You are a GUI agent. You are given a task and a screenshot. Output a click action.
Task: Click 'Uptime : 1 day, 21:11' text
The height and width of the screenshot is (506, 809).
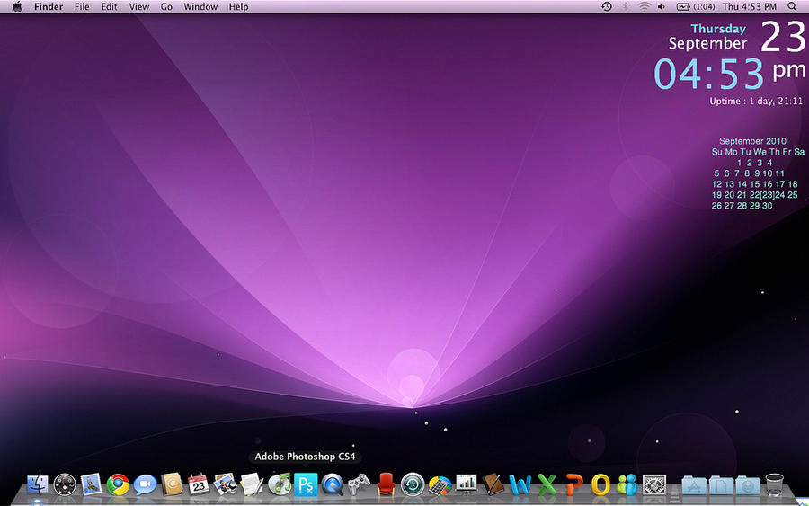[756, 101]
